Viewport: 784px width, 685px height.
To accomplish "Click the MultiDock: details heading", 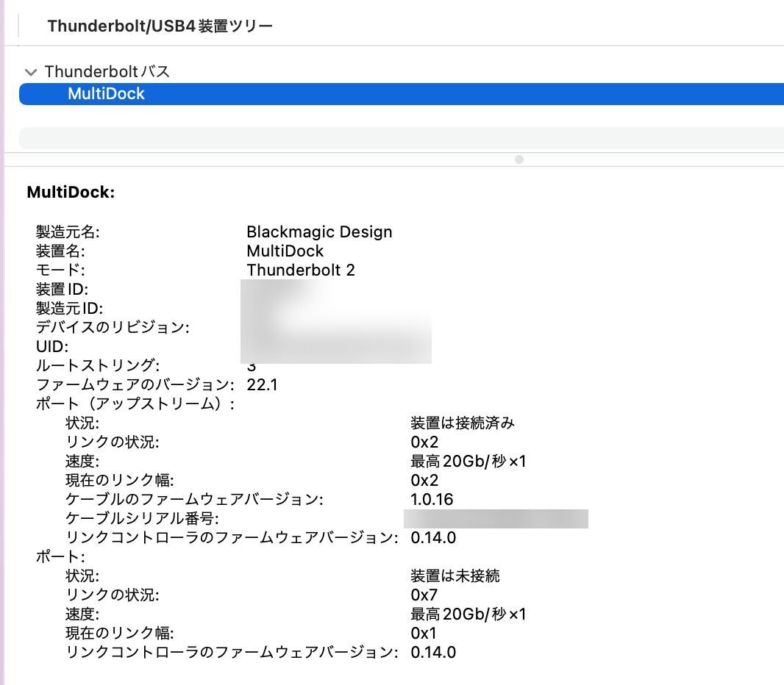I will coord(71,193).
